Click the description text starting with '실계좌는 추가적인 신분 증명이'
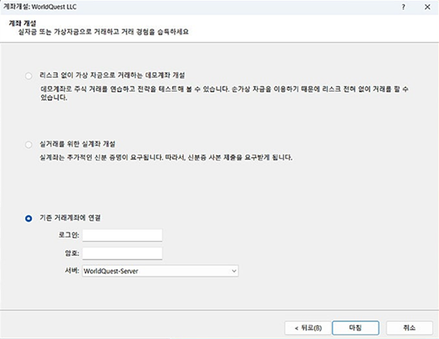The image size is (439, 339). [166, 158]
